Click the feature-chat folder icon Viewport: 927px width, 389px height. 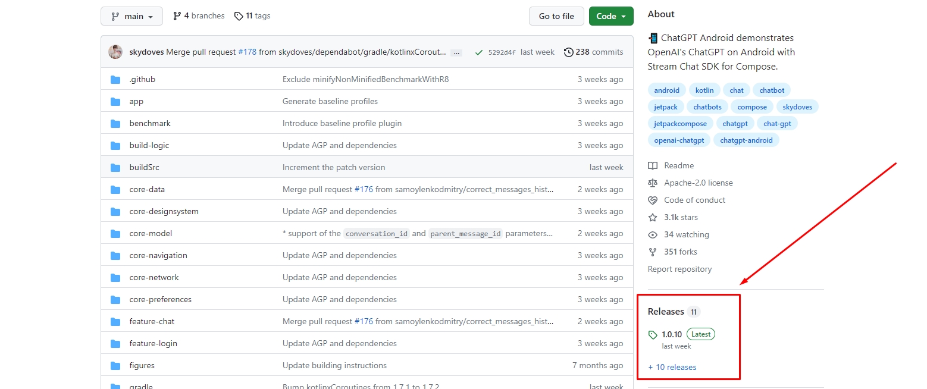coord(115,321)
